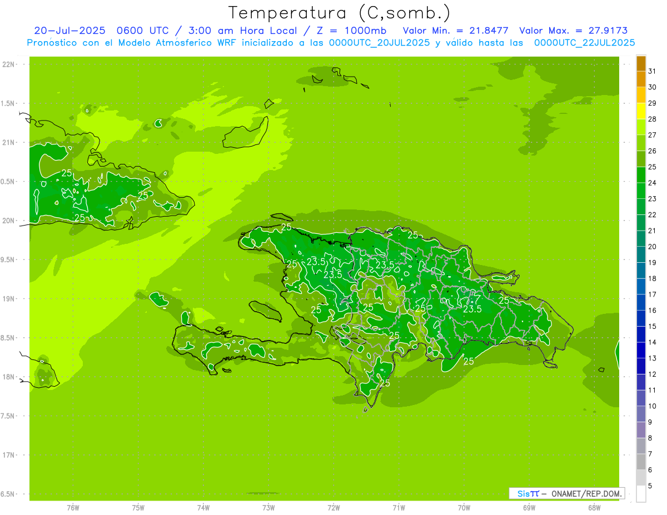
Task: Pick the orange legend swatch between 30 and 31
Action: pyautogui.click(x=641, y=79)
